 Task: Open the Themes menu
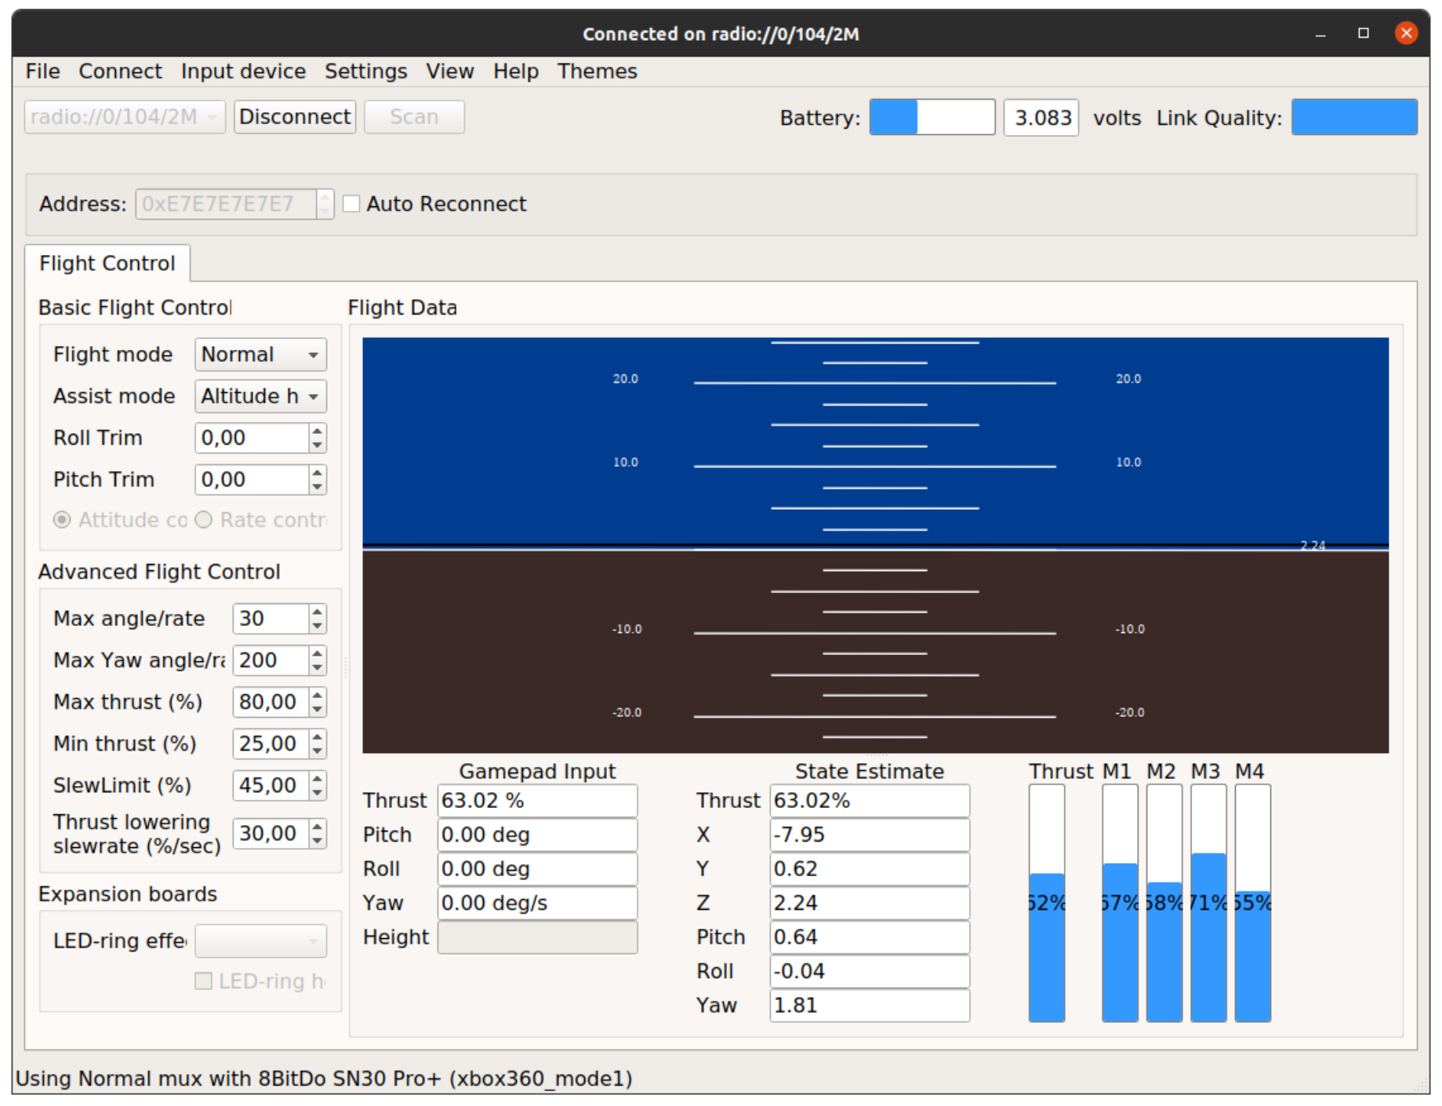pyautogui.click(x=597, y=71)
